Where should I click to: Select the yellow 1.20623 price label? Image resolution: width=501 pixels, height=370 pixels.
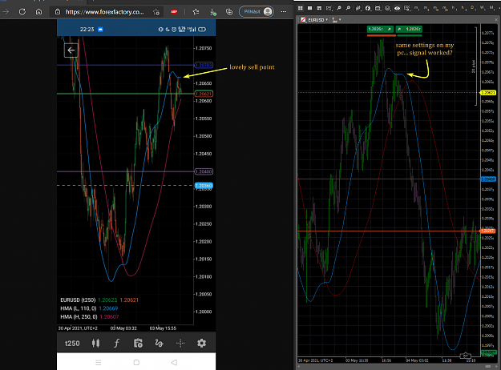[x=488, y=93]
